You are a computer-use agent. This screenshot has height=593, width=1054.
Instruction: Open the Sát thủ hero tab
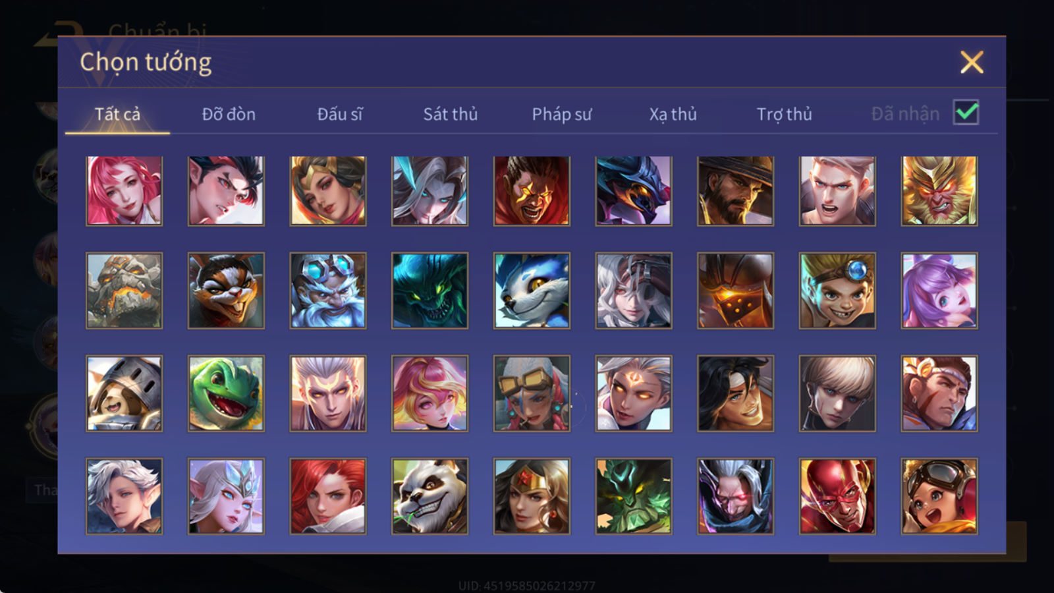point(451,114)
